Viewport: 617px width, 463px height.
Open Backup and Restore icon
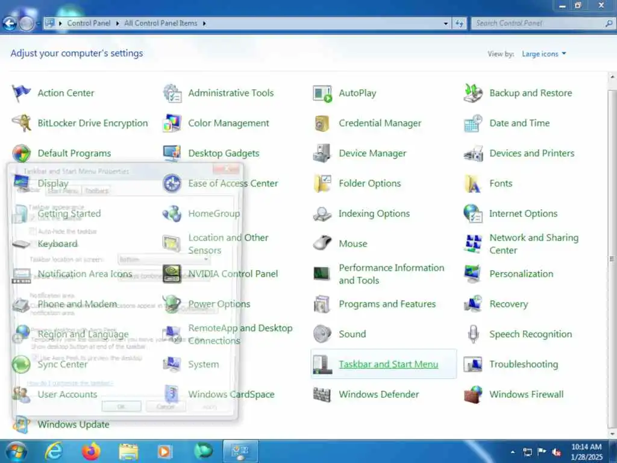coord(473,93)
